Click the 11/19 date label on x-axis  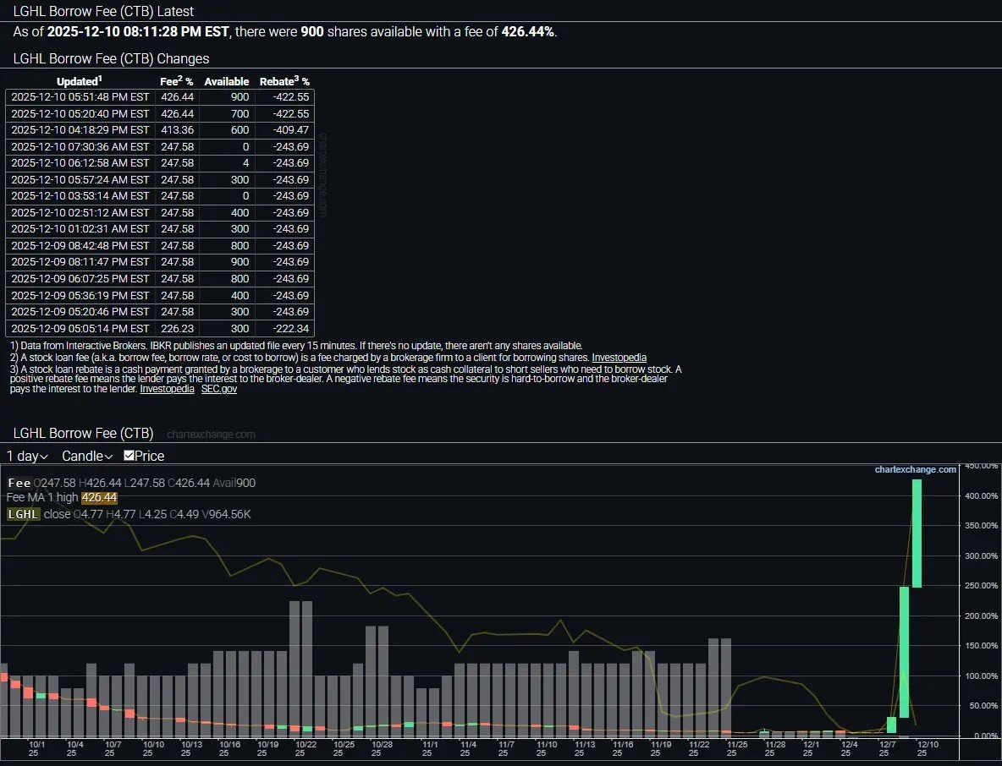coord(661,748)
